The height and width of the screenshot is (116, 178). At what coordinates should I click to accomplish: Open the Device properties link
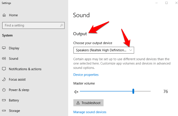click(86, 75)
